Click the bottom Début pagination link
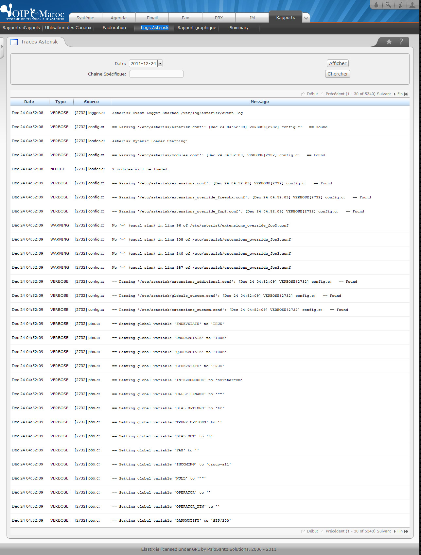421x555 pixels. click(312, 531)
